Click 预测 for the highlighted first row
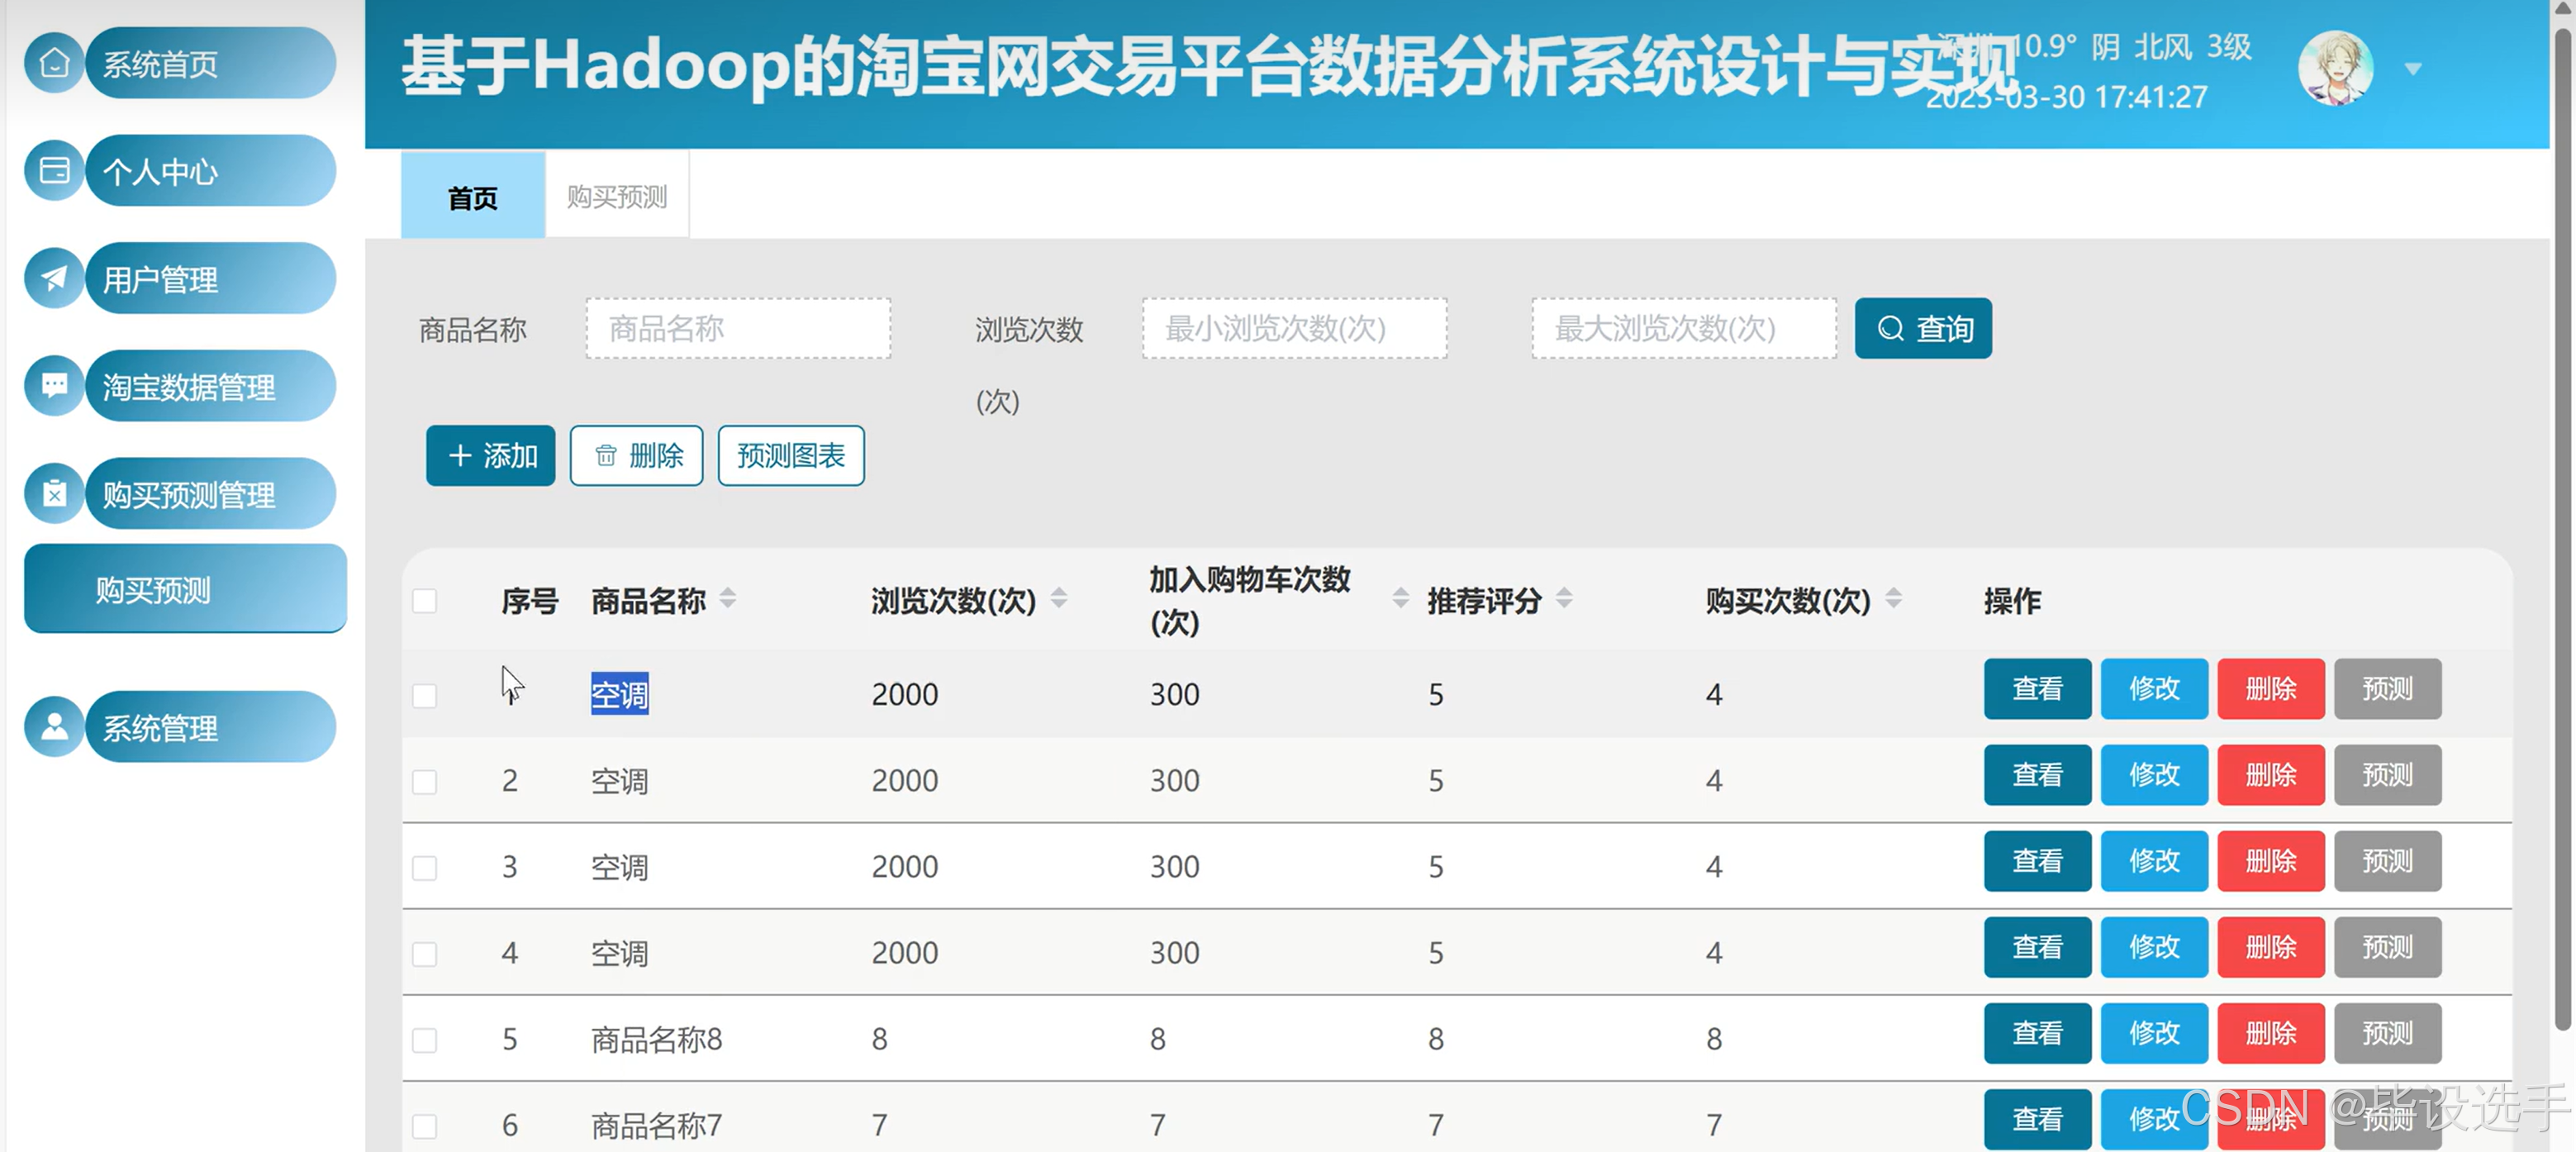2576x1152 pixels. [x=2387, y=688]
